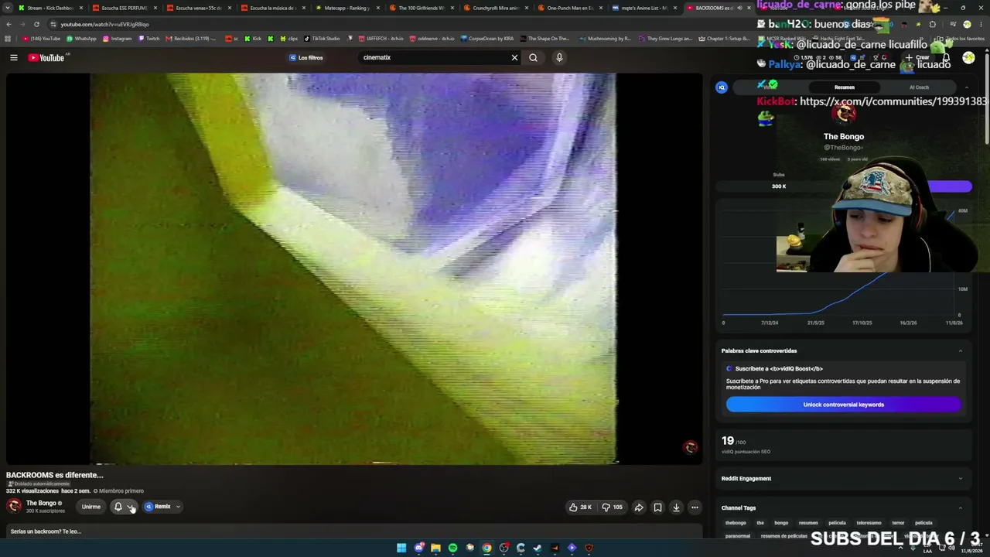This screenshot has width=990, height=557.
Task: Click the video player frame
Action: (x=354, y=268)
